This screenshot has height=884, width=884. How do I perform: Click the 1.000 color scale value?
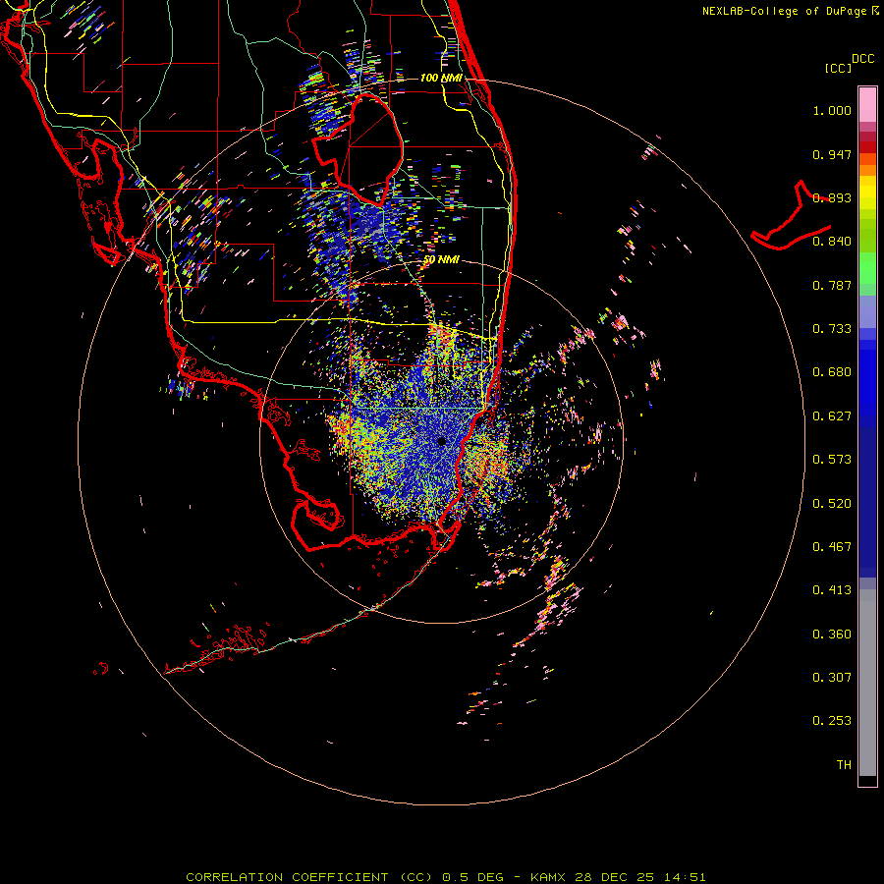point(832,110)
